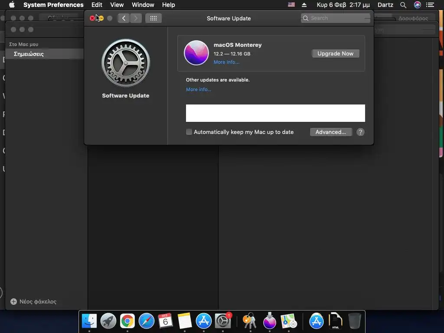This screenshot has width=444, height=333.
Task: Open the yellow Notes app in Dock
Action: click(x=185, y=321)
